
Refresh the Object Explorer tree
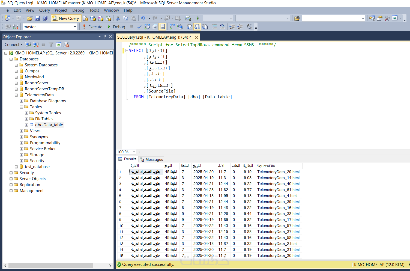59,45
